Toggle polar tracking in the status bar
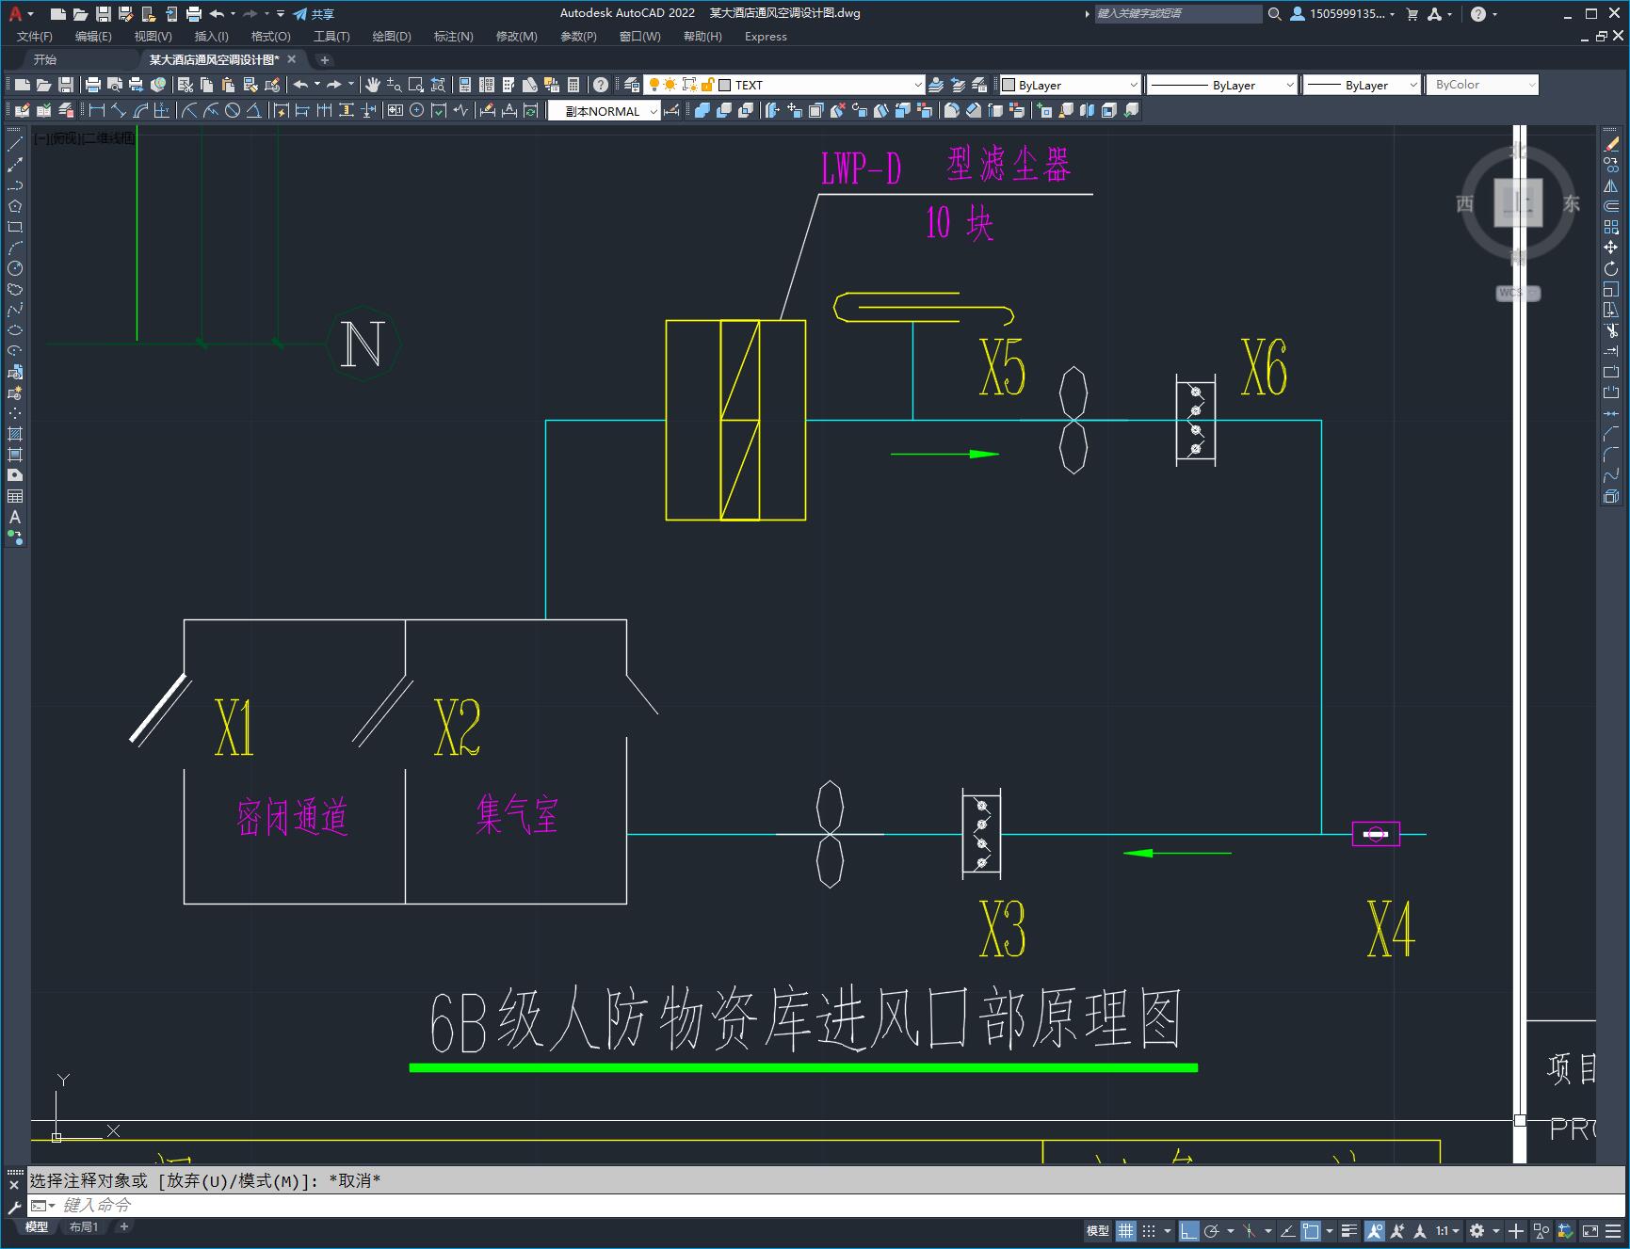The width and height of the screenshot is (1630, 1249). pyautogui.click(x=1212, y=1230)
